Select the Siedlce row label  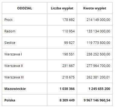10,43
